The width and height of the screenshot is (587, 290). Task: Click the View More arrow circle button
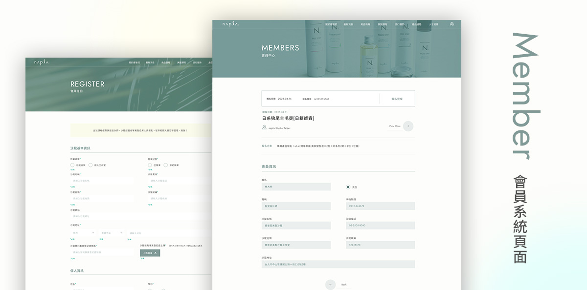(408, 126)
